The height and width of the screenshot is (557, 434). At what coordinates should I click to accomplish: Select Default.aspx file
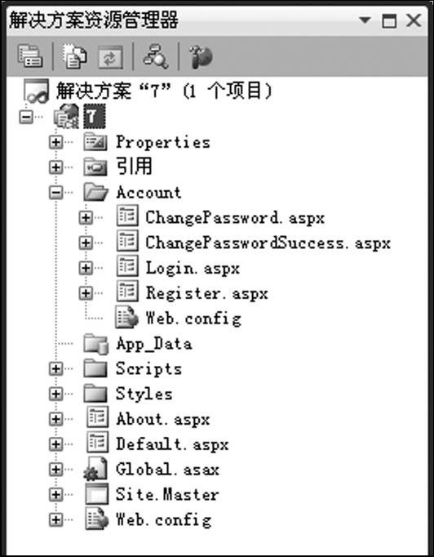click(x=172, y=444)
